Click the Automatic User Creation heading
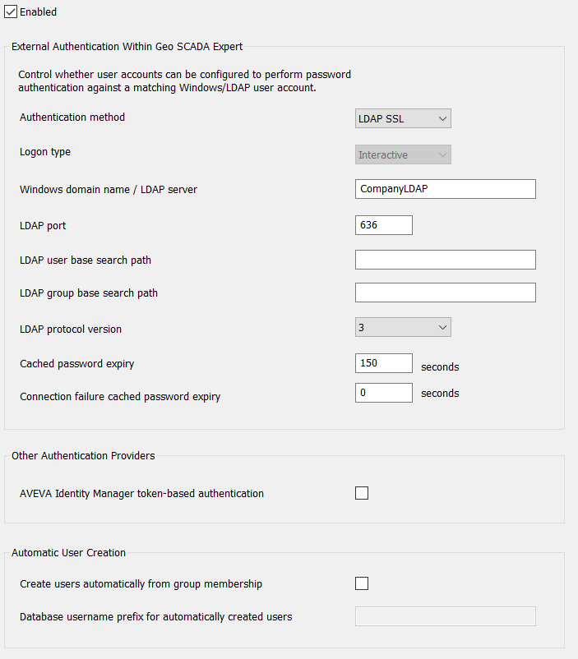 [68, 553]
